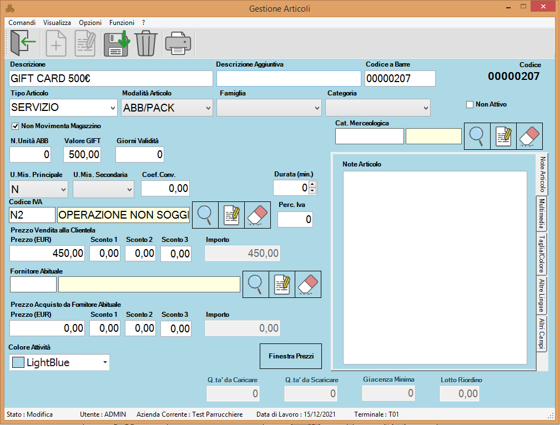560x425 pixels.
Task: Click the exit door icon in toolbar
Action: coord(23,43)
